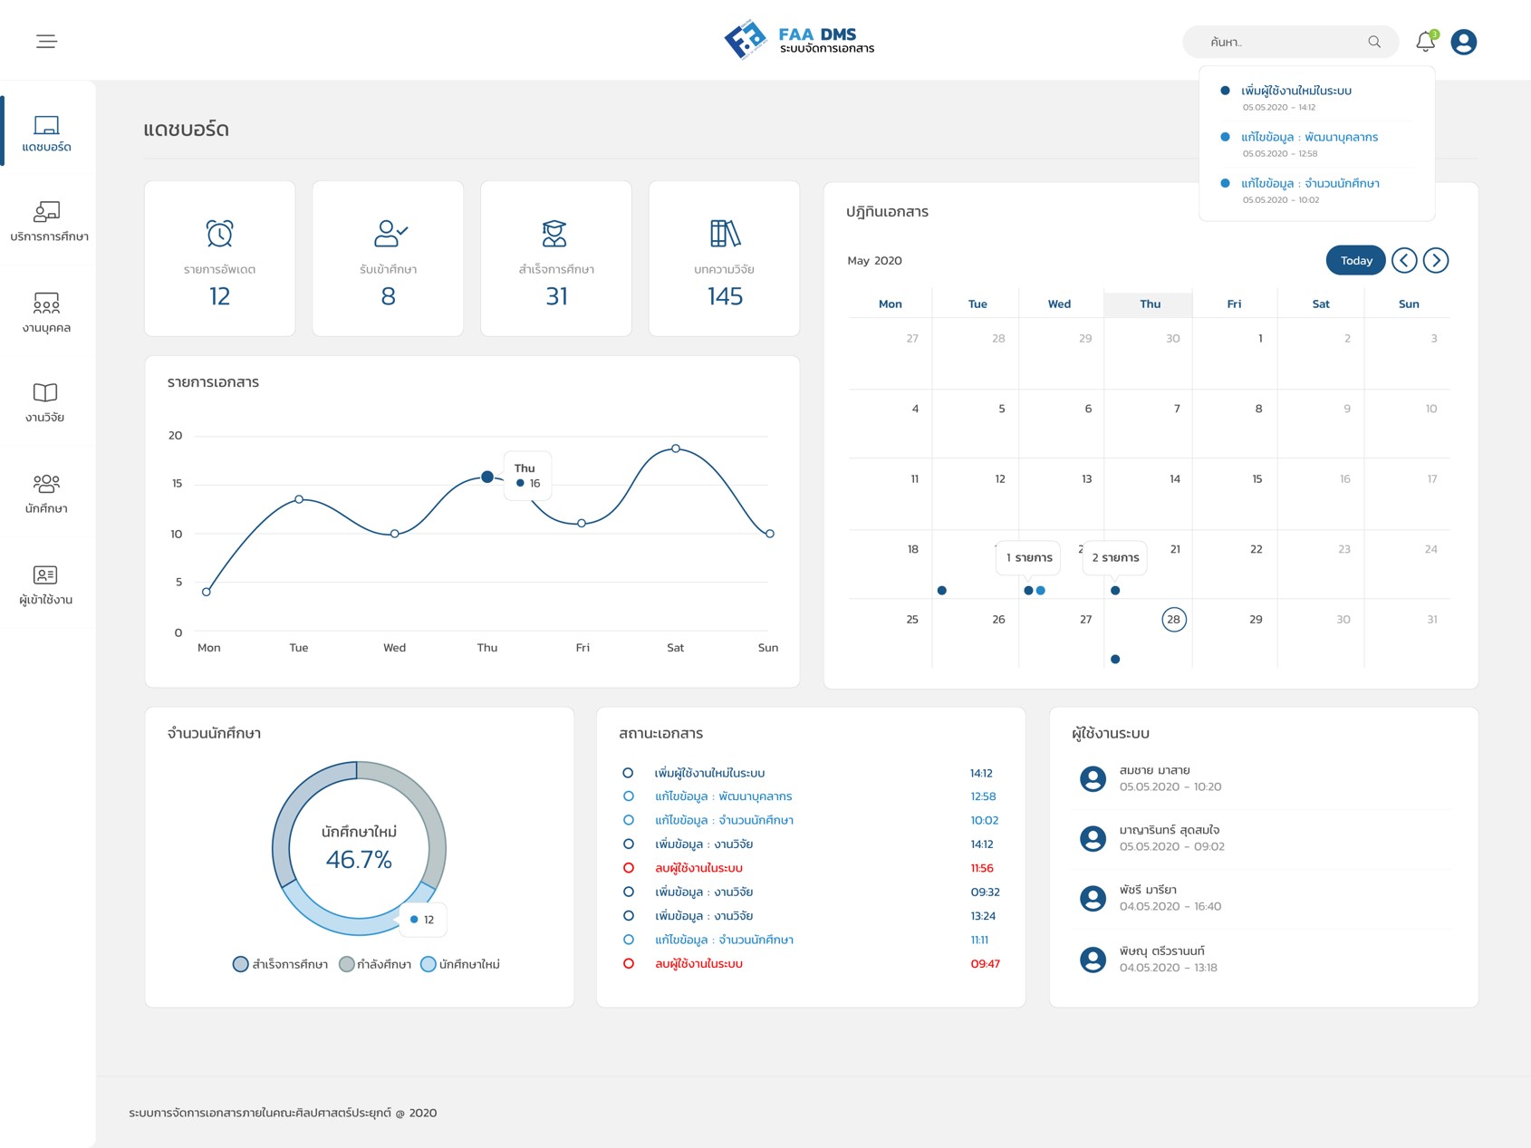Screen dimensions: 1531x1148
Task: Go to next month in calendar
Action: pyautogui.click(x=1435, y=261)
